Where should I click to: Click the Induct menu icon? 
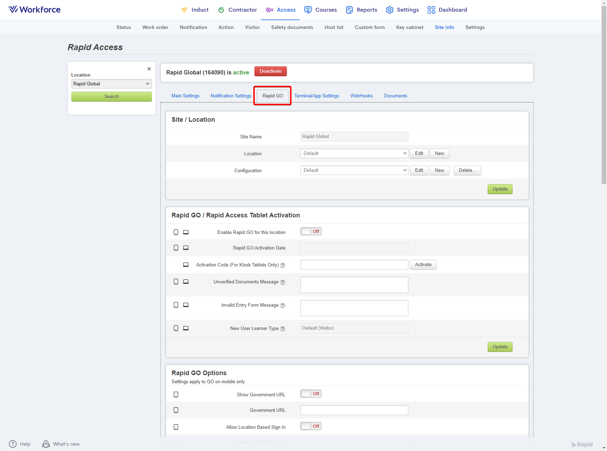[184, 10]
